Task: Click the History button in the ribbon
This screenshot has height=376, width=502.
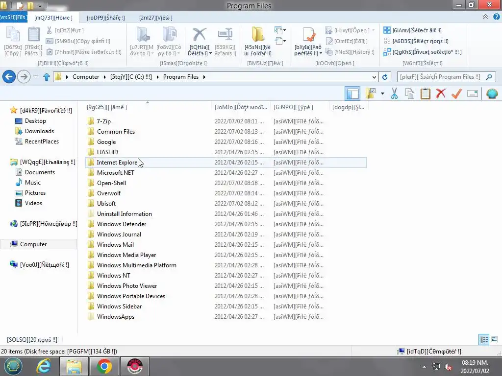Action: (x=350, y=52)
